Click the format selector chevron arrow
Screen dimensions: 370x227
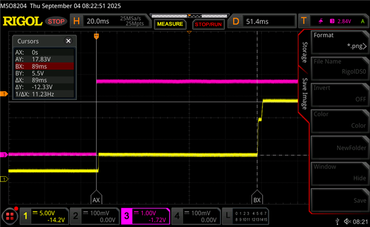365,46
